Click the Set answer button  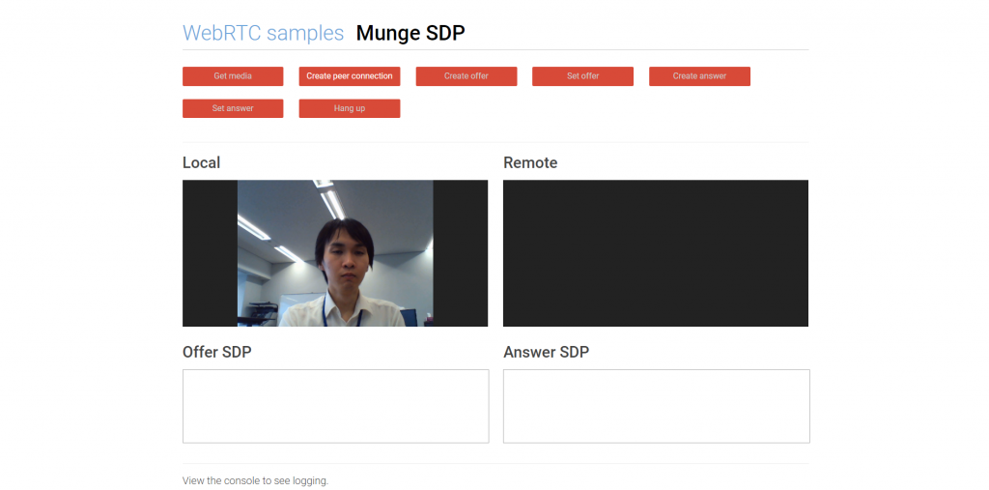point(233,108)
